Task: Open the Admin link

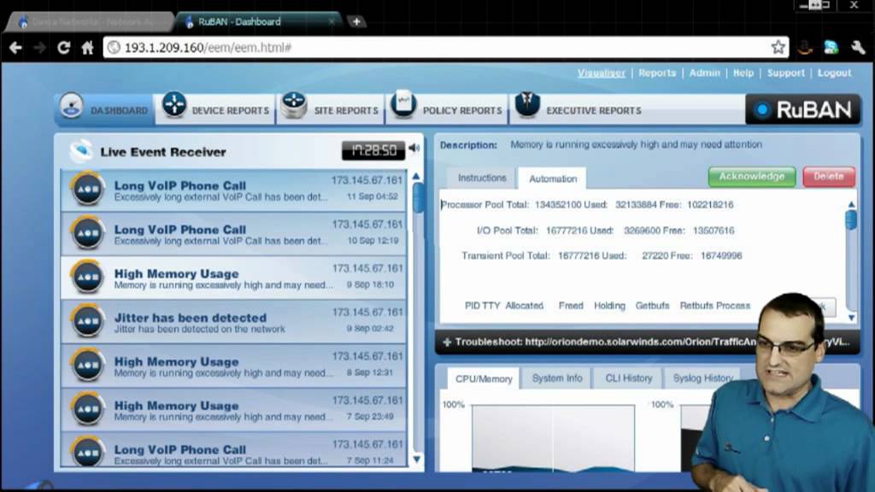Action: (704, 73)
